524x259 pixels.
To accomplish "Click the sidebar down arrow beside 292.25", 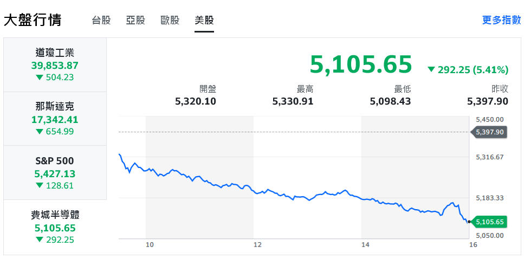I will click(x=39, y=240).
